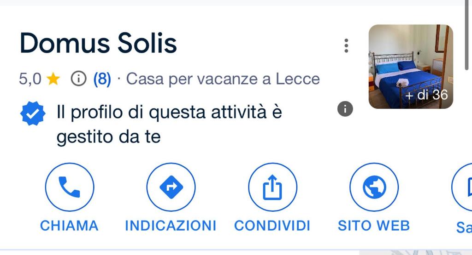Click the yellow rating star
The image size is (472, 255).
pyautogui.click(x=53, y=79)
